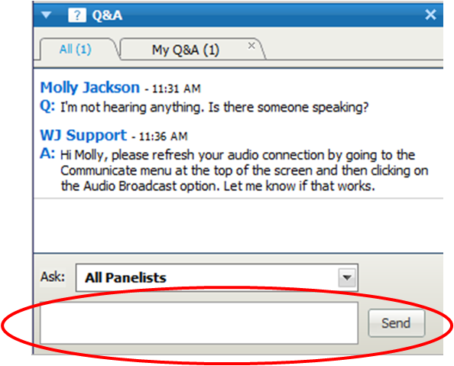The height and width of the screenshot is (366, 454).
Task: Send the typed question
Action: pos(397,323)
